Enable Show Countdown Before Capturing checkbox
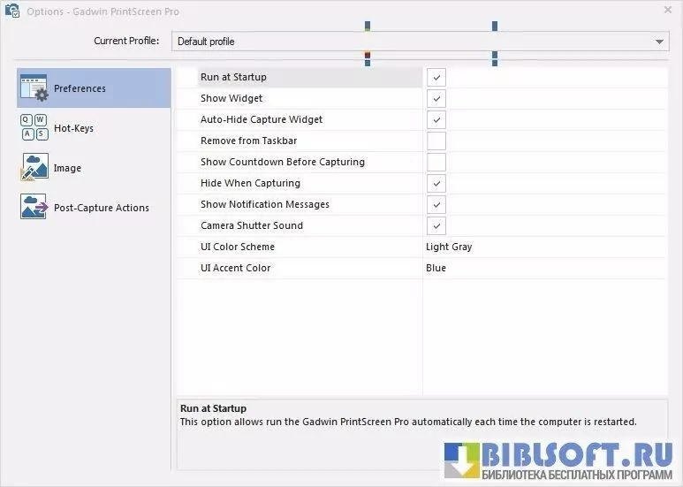Image resolution: width=683 pixels, height=487 pixels. 436,163
